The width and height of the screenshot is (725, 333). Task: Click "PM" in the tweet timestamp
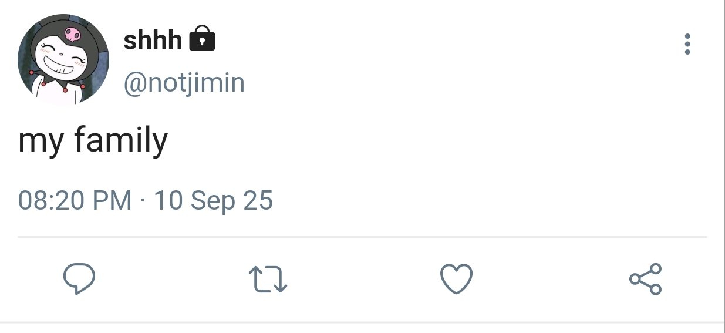click(113, 201)
